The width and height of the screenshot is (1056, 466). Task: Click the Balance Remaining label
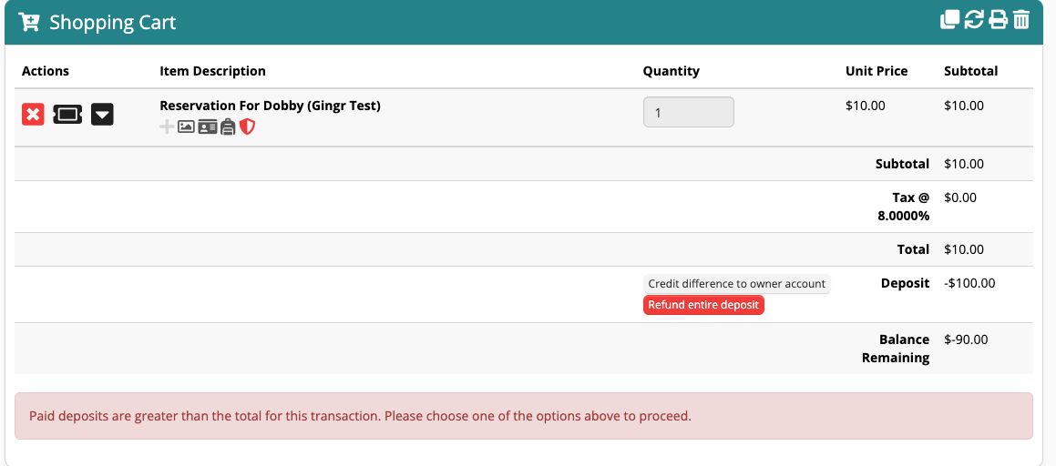896,349
